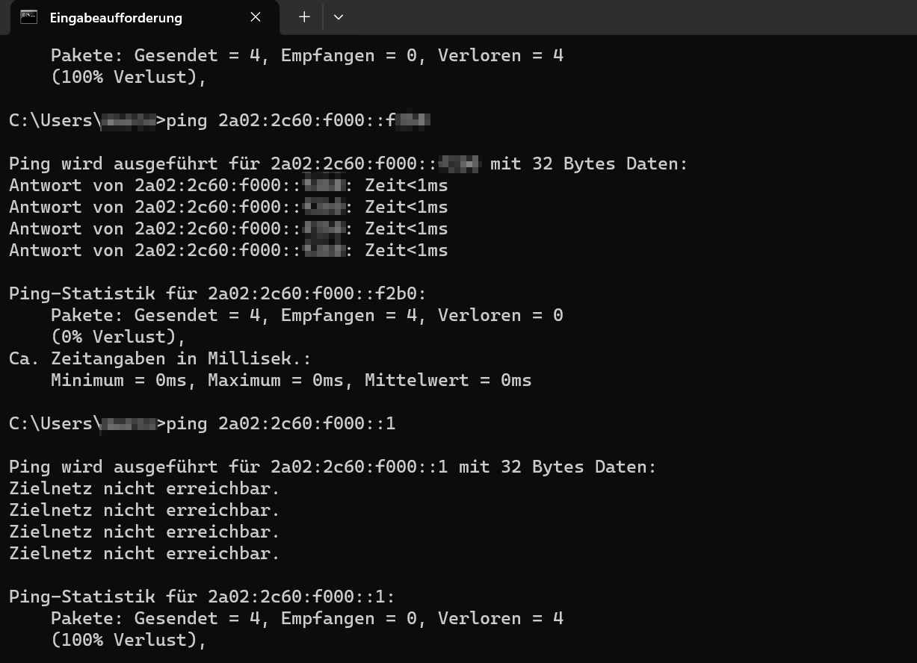This screenshot has height=663, width=917.
Task: Close the Eingabeaufforderung tab
Action: tap(256, 16)
